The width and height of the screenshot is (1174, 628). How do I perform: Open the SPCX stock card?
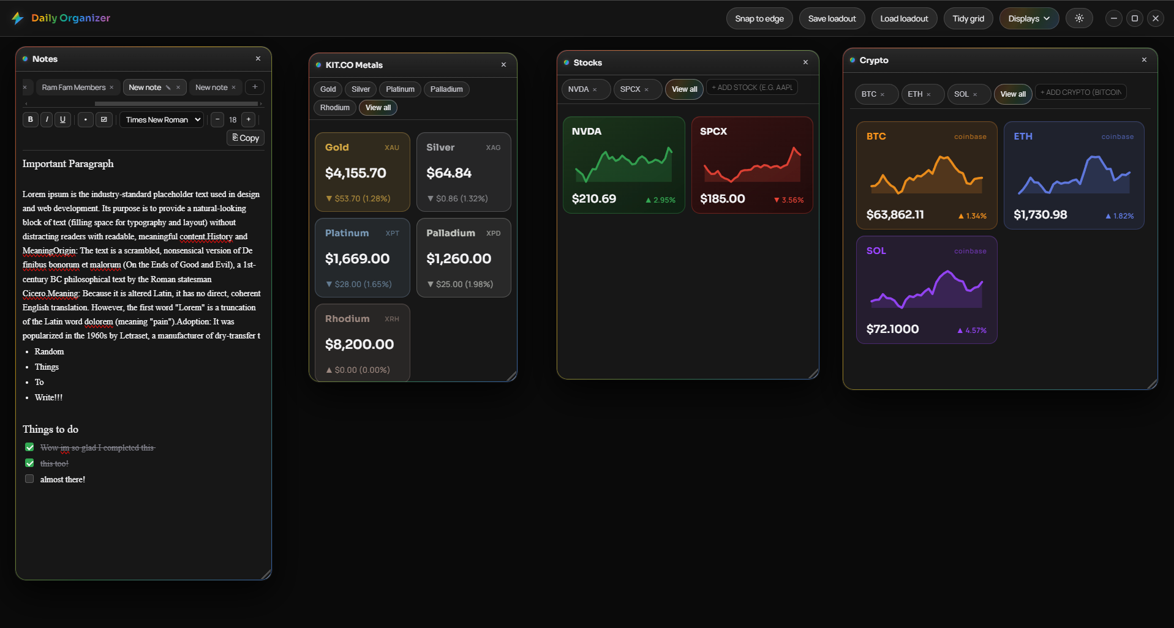(x=752, y=165)
